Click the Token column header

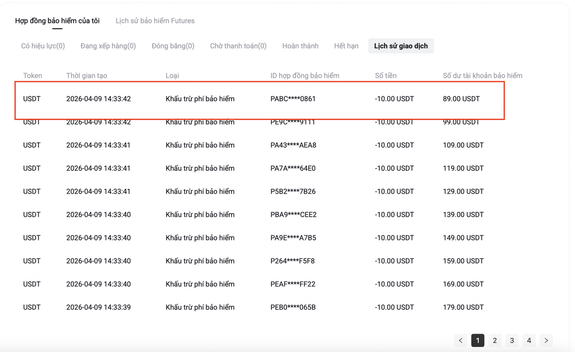pos(32,76)
